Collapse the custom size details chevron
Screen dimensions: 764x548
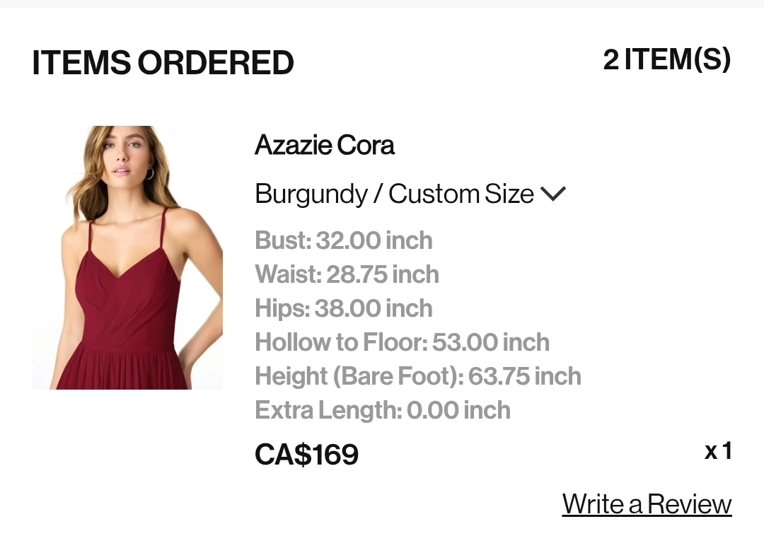(x=552, y=194)
